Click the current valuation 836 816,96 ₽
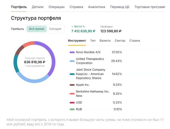Screen dimensions: 170x129 [35, 62]
